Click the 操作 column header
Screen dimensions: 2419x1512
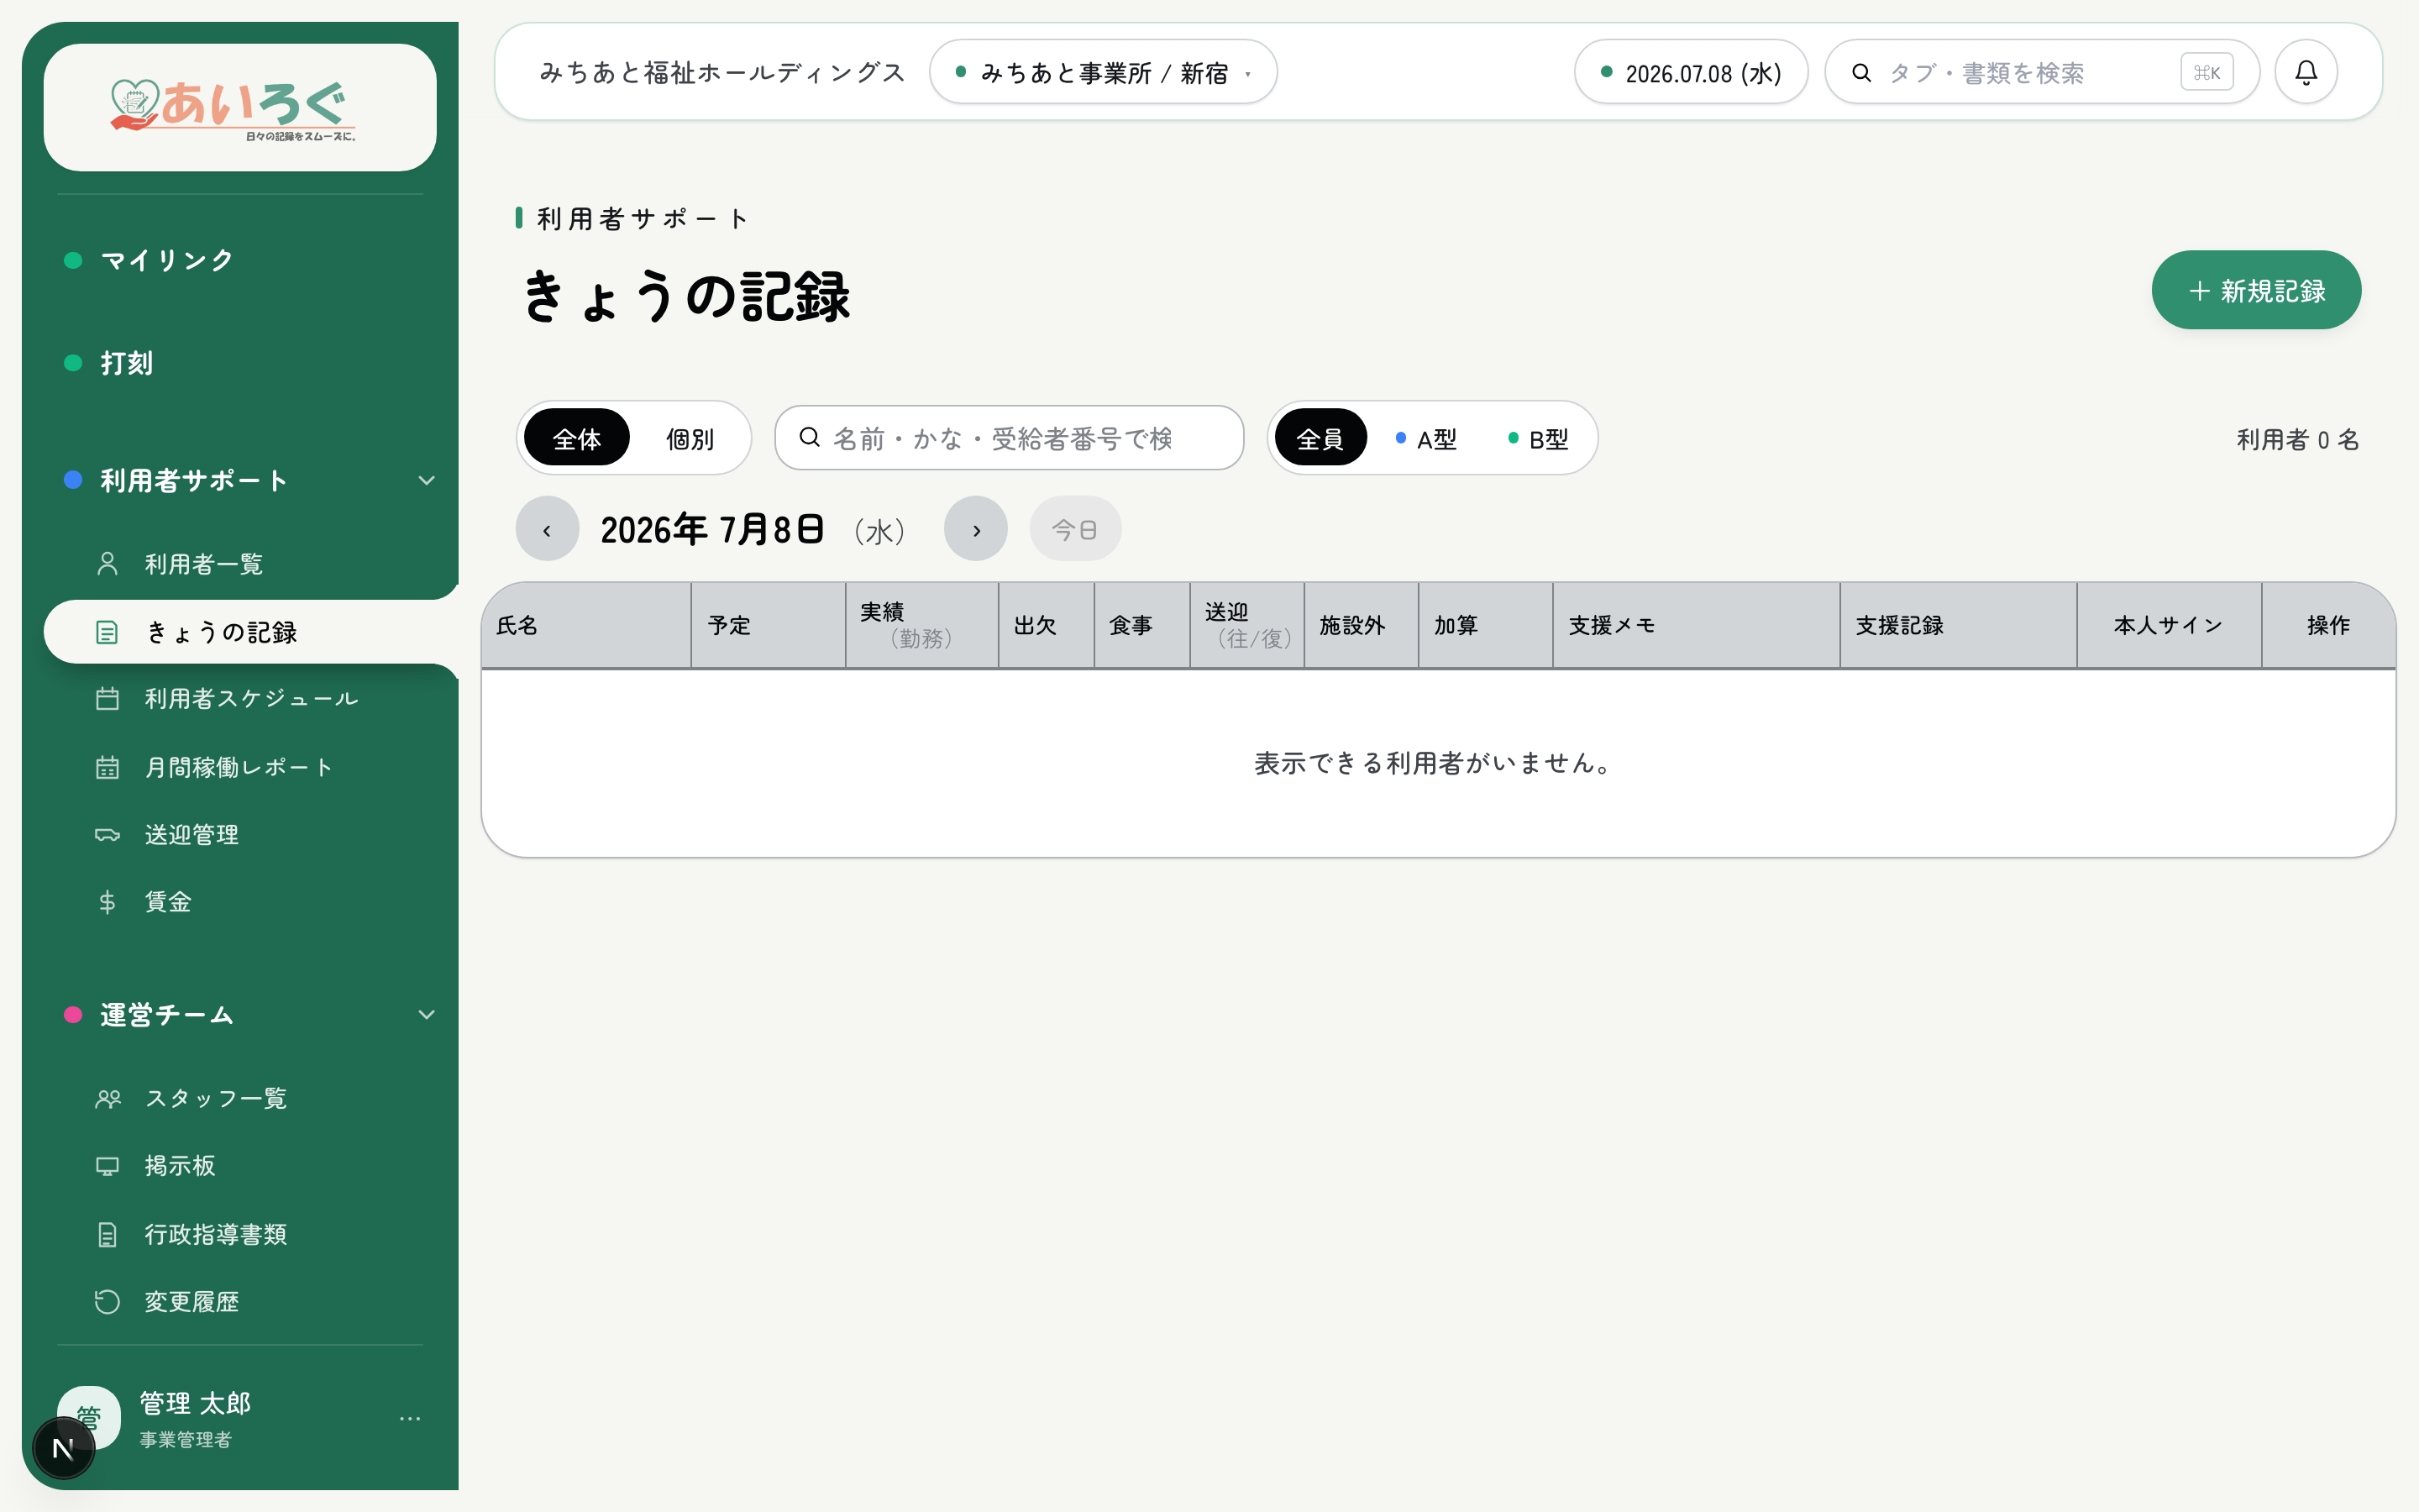pyautogui.click(x=2328, y=626)
